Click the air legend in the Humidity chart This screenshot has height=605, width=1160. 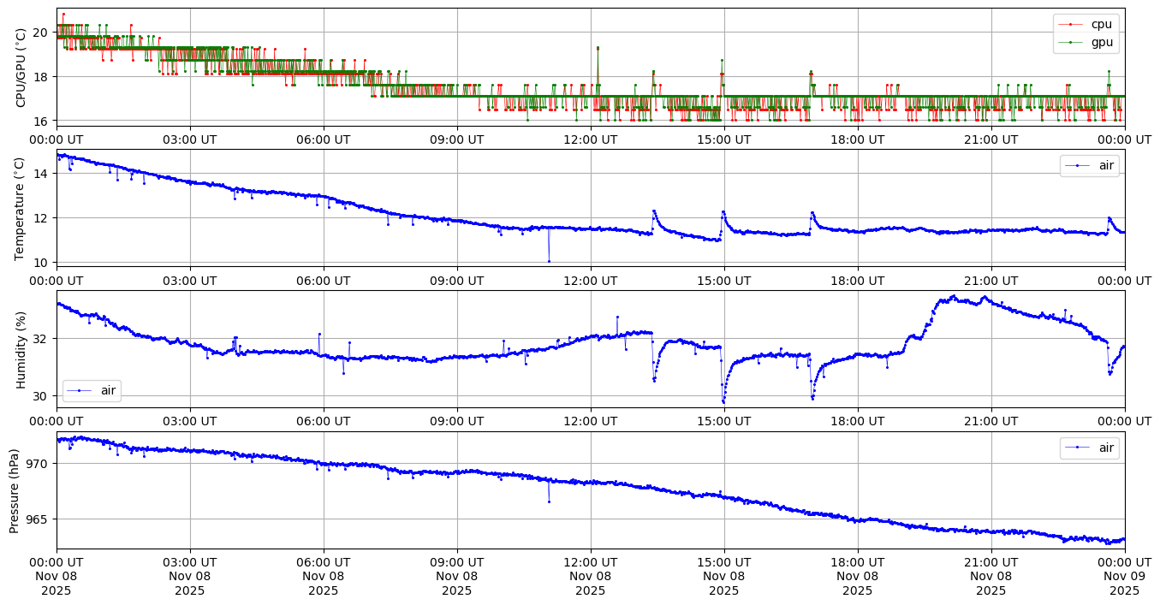click(x=92, y=390)
